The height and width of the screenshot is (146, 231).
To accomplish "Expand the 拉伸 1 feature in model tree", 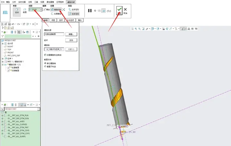I will pyautogui.click(x=3, y=59).
